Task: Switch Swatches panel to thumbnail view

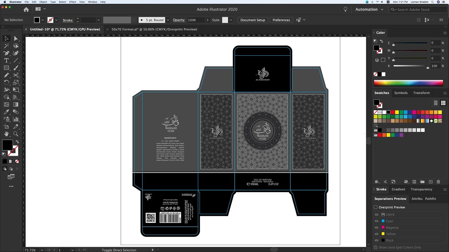Action: (x=443, y=103)
